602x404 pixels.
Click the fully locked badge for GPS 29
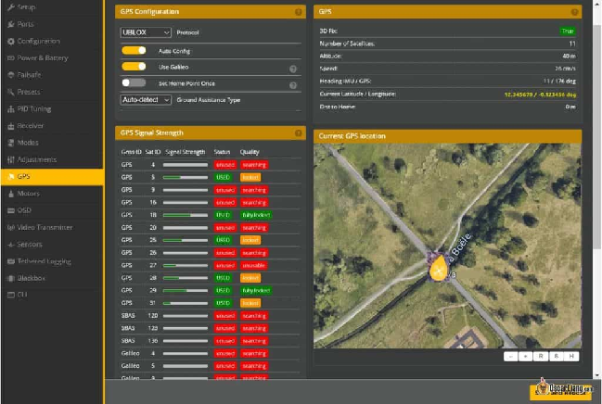[x=256, y=290]
